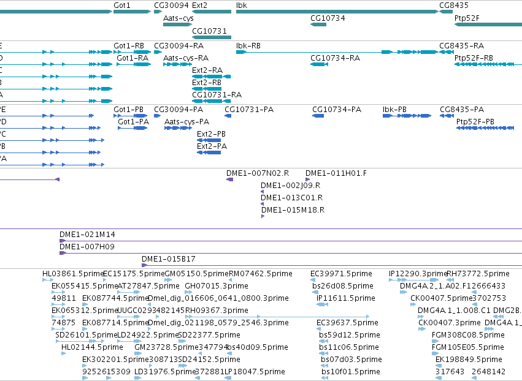Select the Ibk-RB transcript label
Screen dimensions: 522x381
click(x=248, y=45)
